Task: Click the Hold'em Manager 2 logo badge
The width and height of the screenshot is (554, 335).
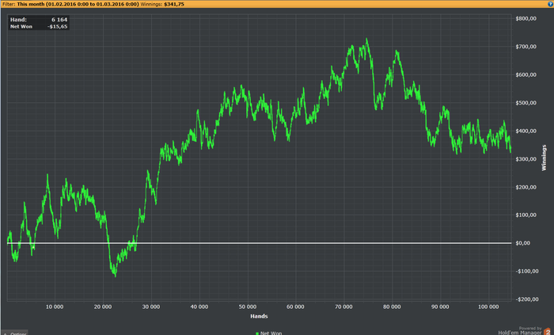Action: point(547,332)
